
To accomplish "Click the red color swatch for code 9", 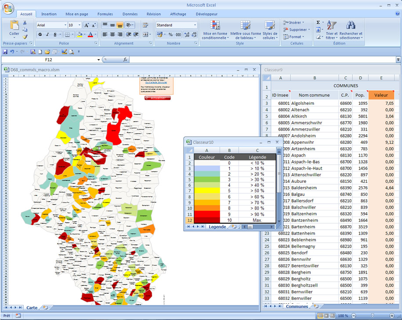I will tap(207, 214).
